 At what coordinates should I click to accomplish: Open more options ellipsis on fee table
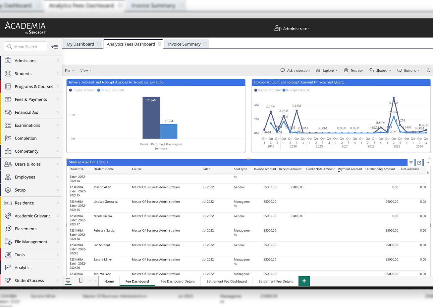(x=427, y=163)
